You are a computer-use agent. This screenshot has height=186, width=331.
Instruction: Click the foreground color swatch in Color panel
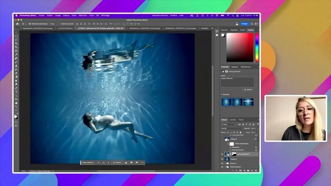pos(222,35)
